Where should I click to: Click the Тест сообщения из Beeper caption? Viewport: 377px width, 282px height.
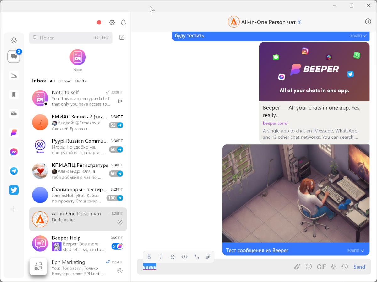click(257, 250)
